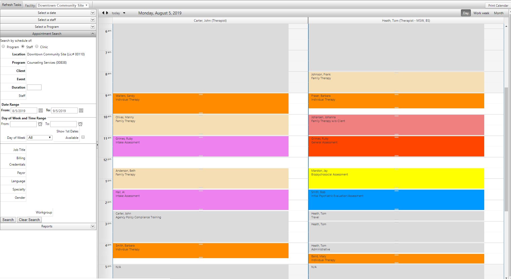Screen dimensions: 511x279
Task: Collapse the Appointment Search panel
Action: pyautogui.click(x=93, y=33)
